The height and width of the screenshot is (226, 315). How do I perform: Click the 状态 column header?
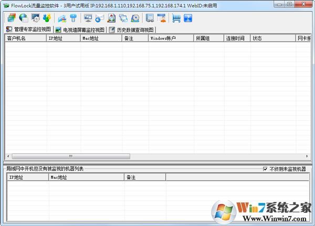[x=273, y=38]
